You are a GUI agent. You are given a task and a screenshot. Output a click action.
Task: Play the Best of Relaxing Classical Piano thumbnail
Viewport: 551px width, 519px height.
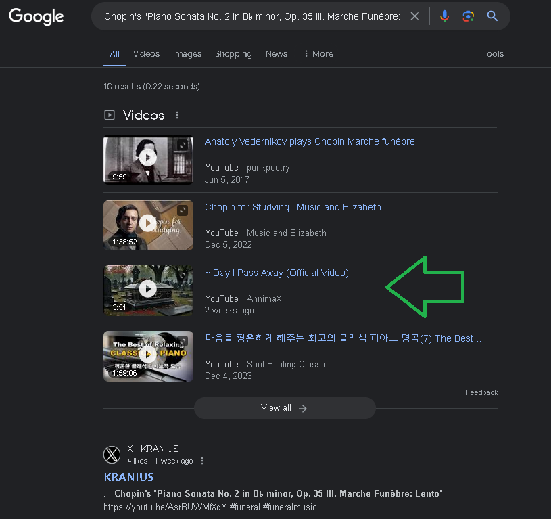[148, 356]
